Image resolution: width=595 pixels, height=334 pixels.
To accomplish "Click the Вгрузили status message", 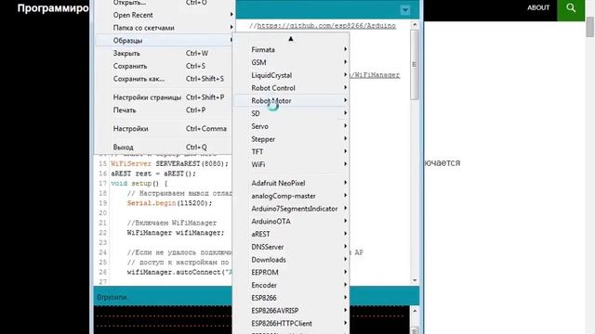I will (112, 297).
